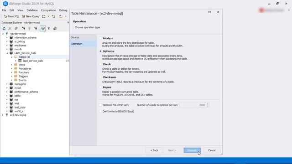Click the Triggers folder icon
292x164 pixels.
[x=16, y=76]
